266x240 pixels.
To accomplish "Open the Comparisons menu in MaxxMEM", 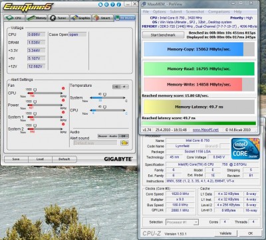I will [x=219, y=11].
